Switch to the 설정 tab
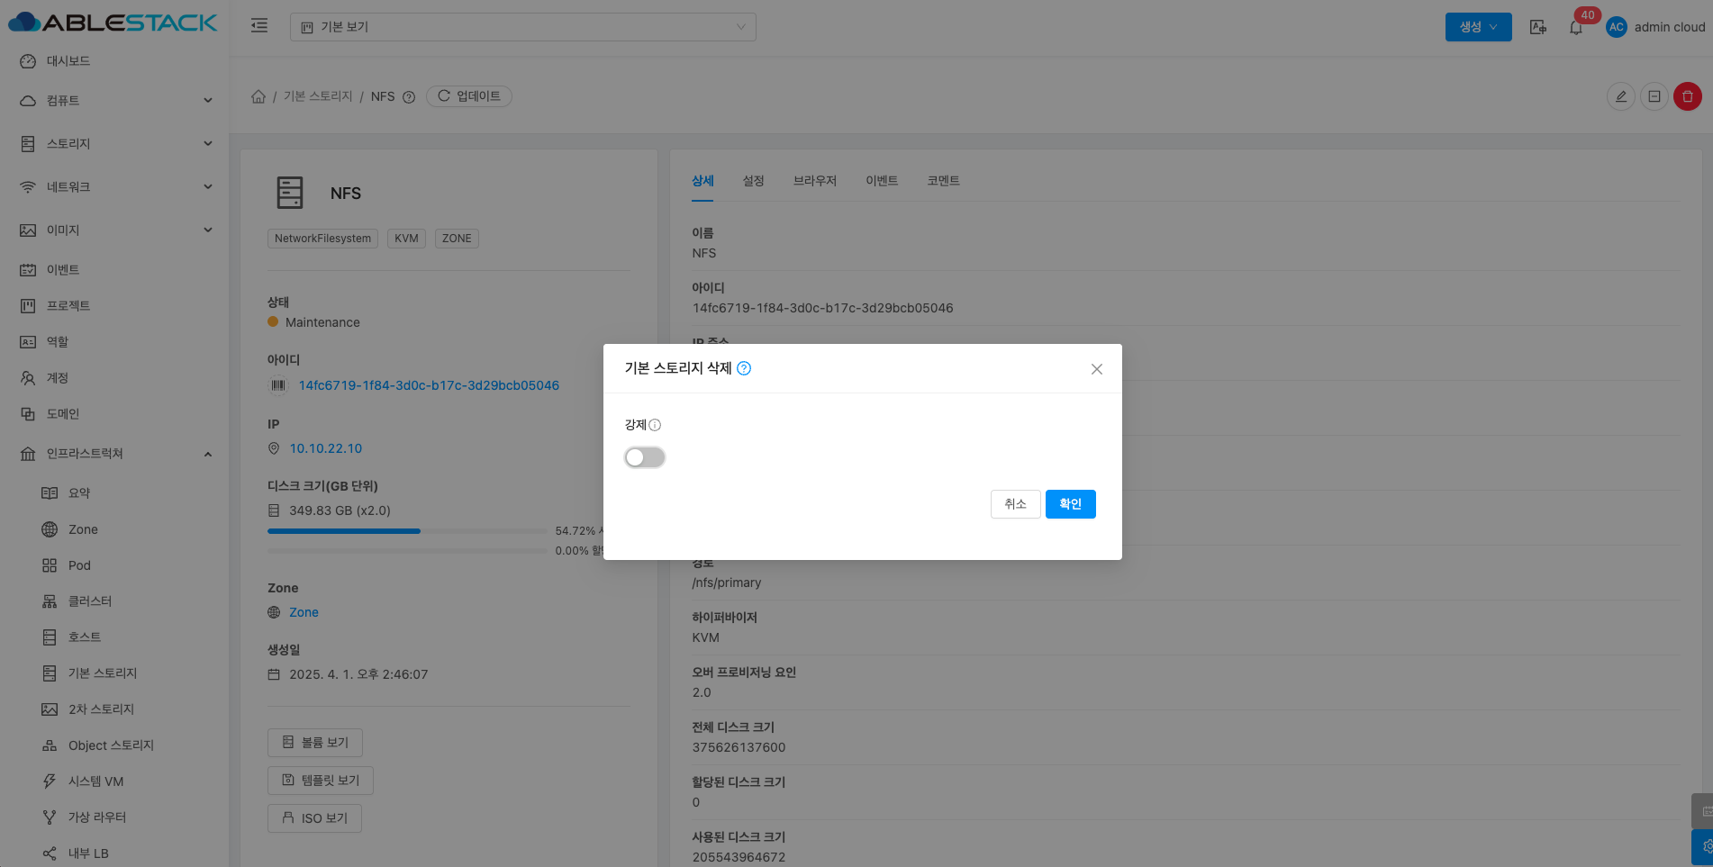 click(753, 181)
